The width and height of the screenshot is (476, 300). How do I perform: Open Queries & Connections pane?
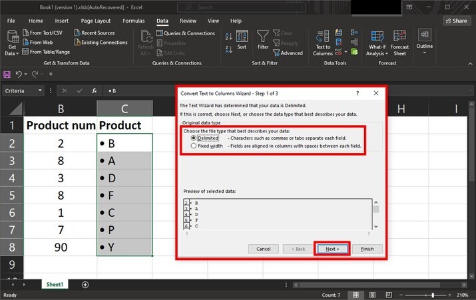tap(186, 33)
